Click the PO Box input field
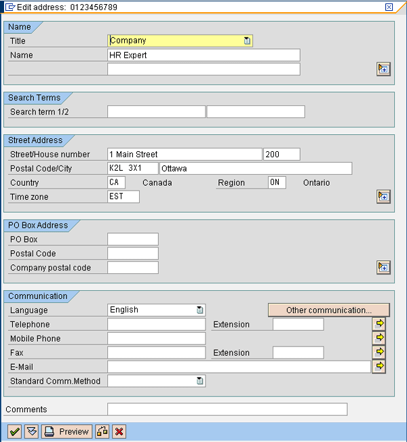 (133, 239)
